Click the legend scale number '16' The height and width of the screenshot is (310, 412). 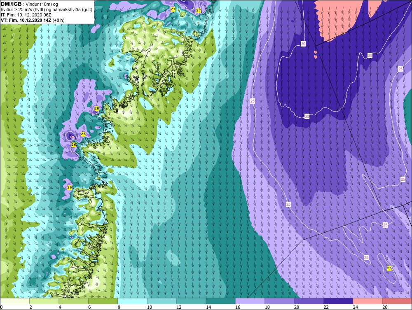pyautogui.click(x=238, y=307)
